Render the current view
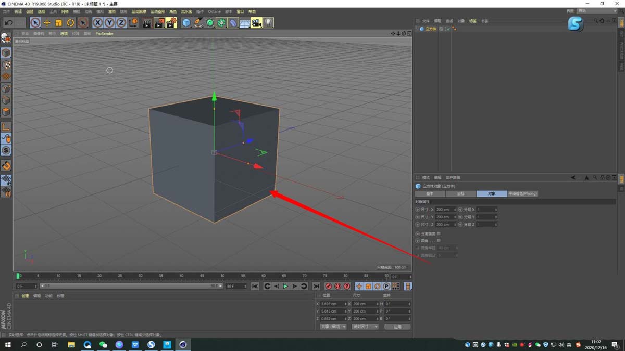Image resolution: width=625 pixels, height=351 pixels. pyautogui.click(x=147, y=22)
